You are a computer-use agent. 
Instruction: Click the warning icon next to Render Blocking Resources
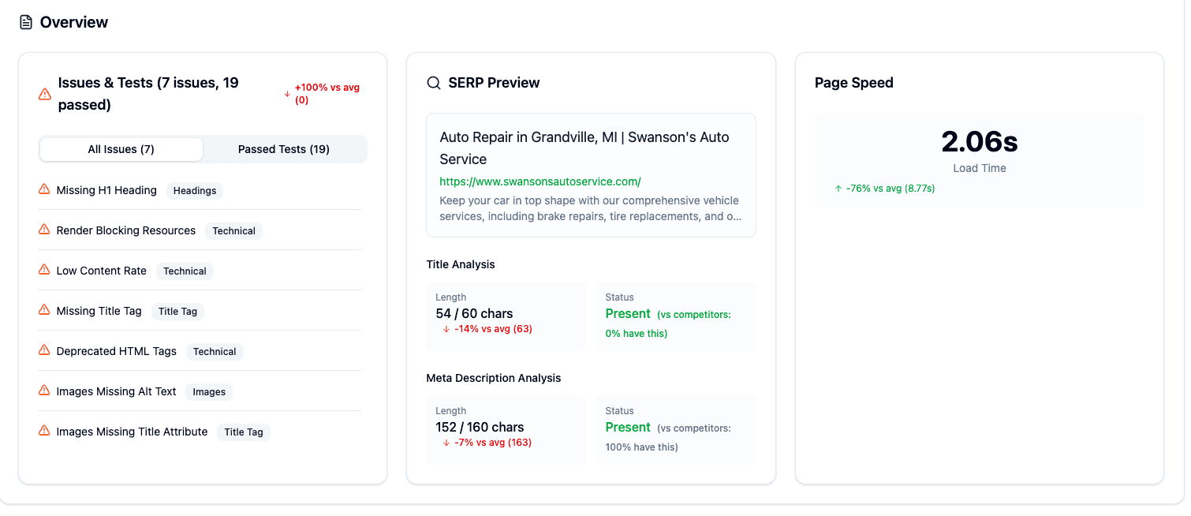[x=43, y=229]
